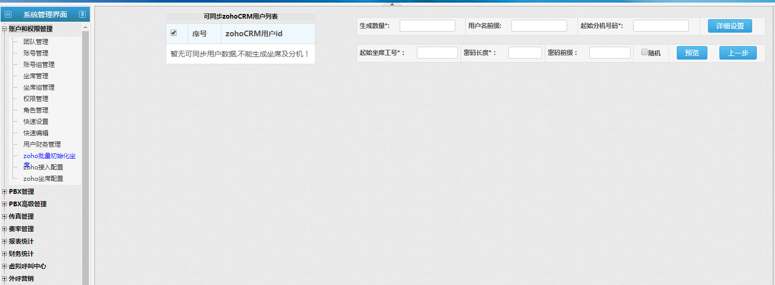The height and width of the screenshot is (285, 775).
Task: Expand the PBX管理 tree node
Action: click(5, 192)
